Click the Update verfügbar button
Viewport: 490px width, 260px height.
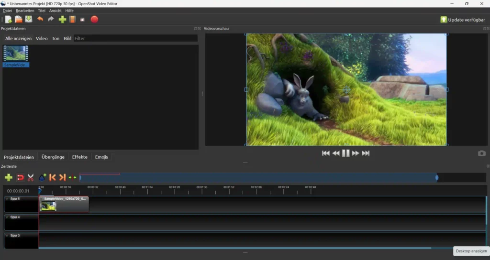pyautogui.click(x=462, y=20)
